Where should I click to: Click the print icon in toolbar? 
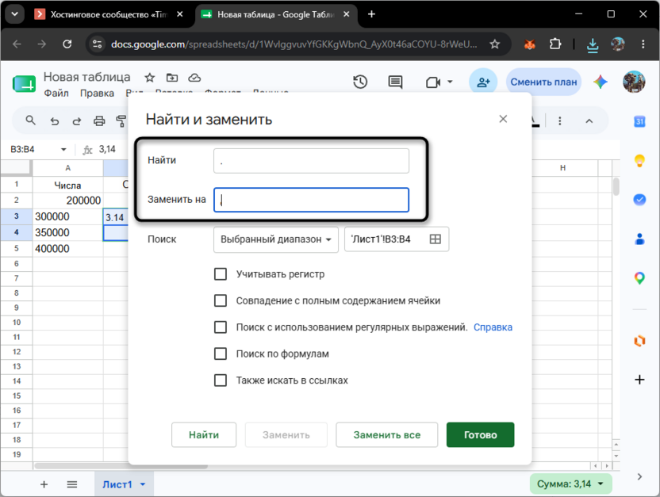point(99,121)
